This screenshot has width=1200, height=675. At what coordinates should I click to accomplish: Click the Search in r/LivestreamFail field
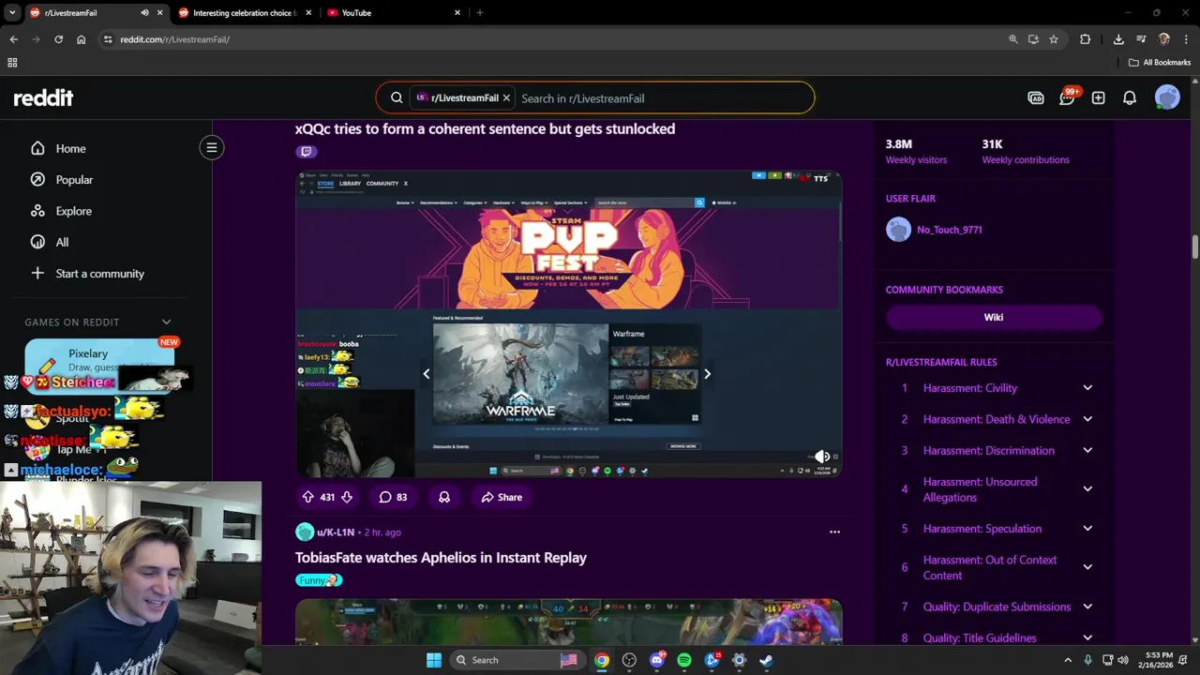tap(664, 98)
